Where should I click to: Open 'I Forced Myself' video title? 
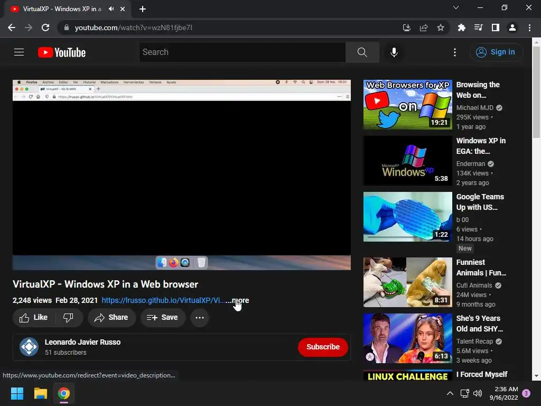click(x=482, y=375)
